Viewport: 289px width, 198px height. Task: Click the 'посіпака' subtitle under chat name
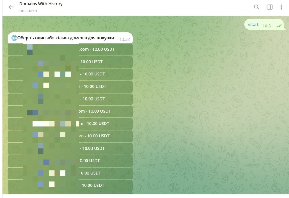(28, 11)
